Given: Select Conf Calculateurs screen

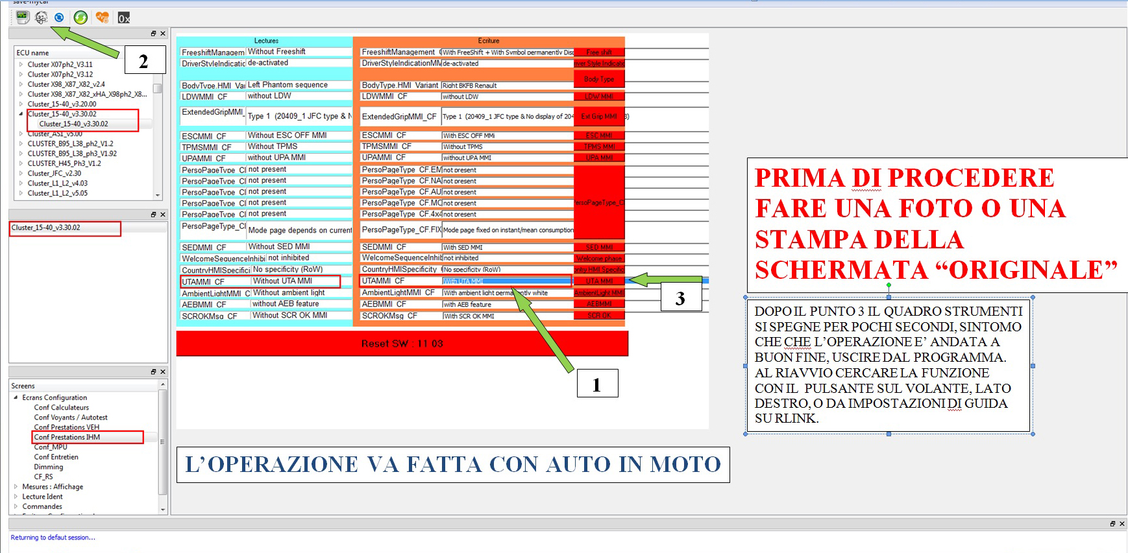Looking at the screenshot, I should pyautogui.click(x=62, y=408).
